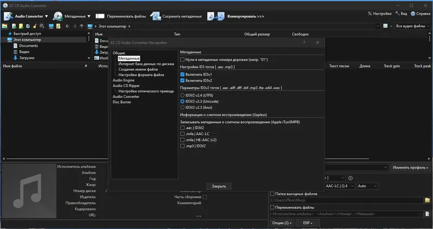Expand the address bar path dropdown
433x229 pixels.
click(378, 26)
